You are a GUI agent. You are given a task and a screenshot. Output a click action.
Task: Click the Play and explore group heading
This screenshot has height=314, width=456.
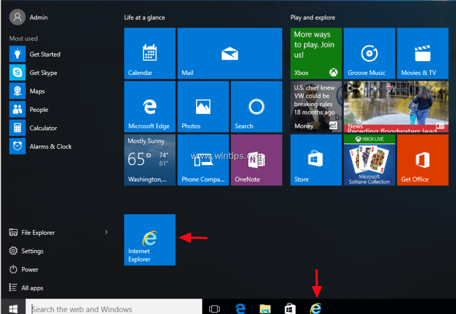pos(313,17)
